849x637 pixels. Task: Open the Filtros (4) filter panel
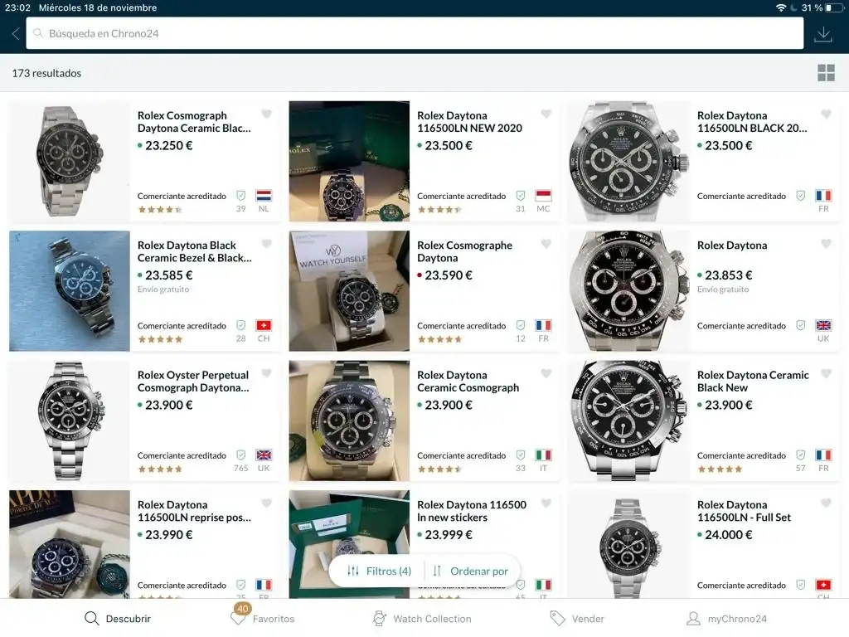click(379, 571)
